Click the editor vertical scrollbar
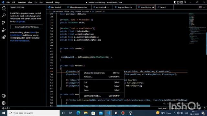 tap(206, 43)
